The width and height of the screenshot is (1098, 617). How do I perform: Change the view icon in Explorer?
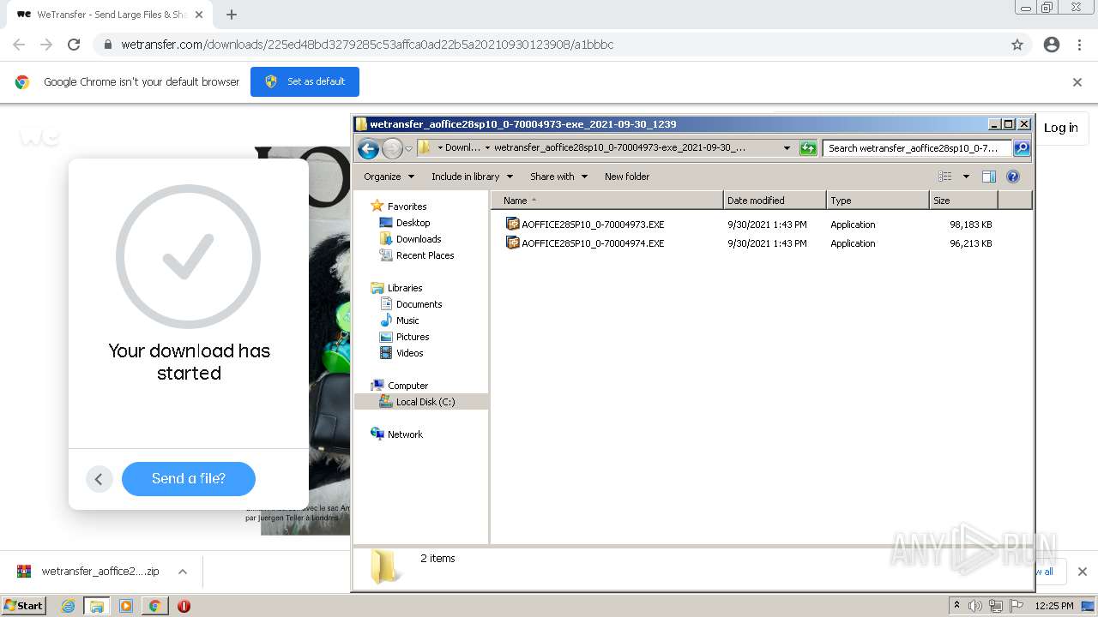[x=945, y=177]
